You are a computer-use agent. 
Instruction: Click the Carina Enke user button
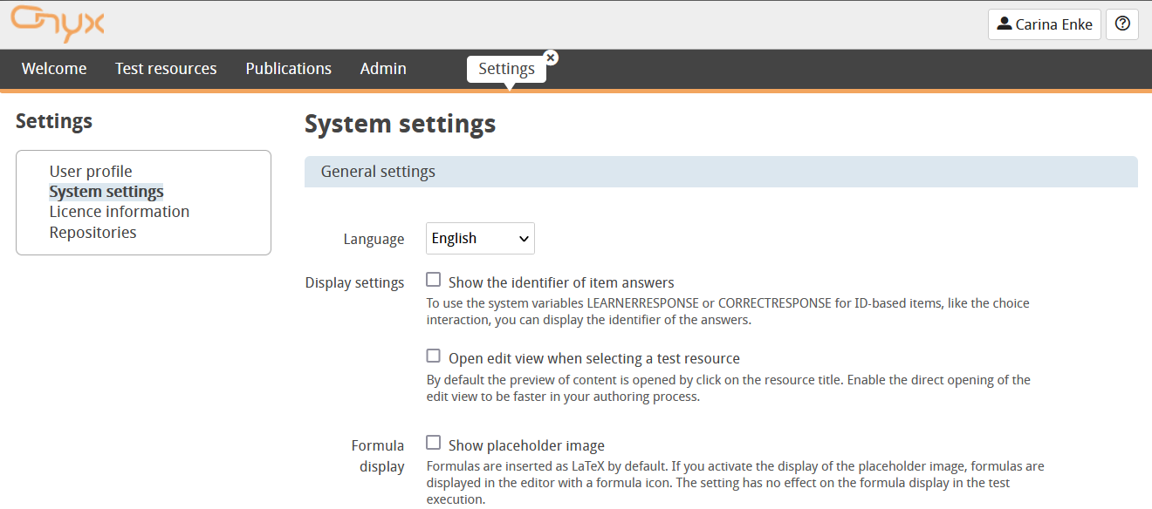coord(1045,24)
